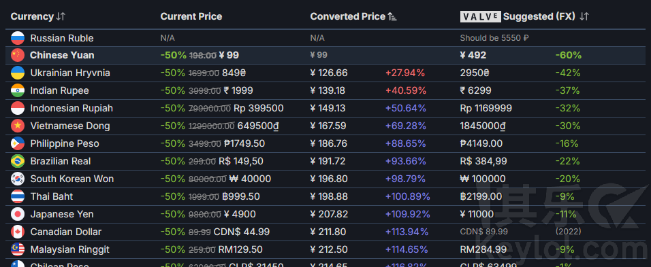Sort by the Currency column sort icon
The width and height of the screenshot is (651, 267).
(x=61, y=16)
